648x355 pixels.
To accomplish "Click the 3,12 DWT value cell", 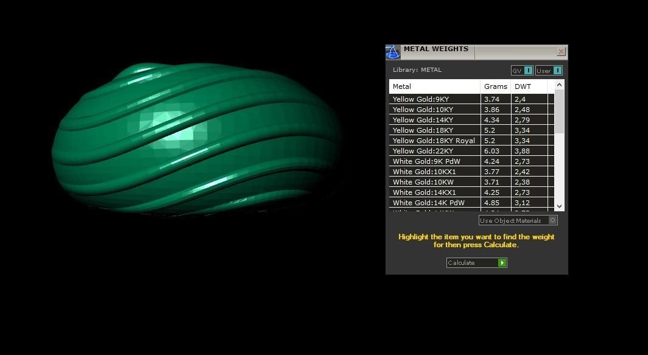I will point(529,203).
